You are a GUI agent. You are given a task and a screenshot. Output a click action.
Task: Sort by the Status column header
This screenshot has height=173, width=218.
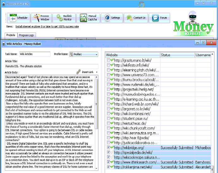point(178,55)
